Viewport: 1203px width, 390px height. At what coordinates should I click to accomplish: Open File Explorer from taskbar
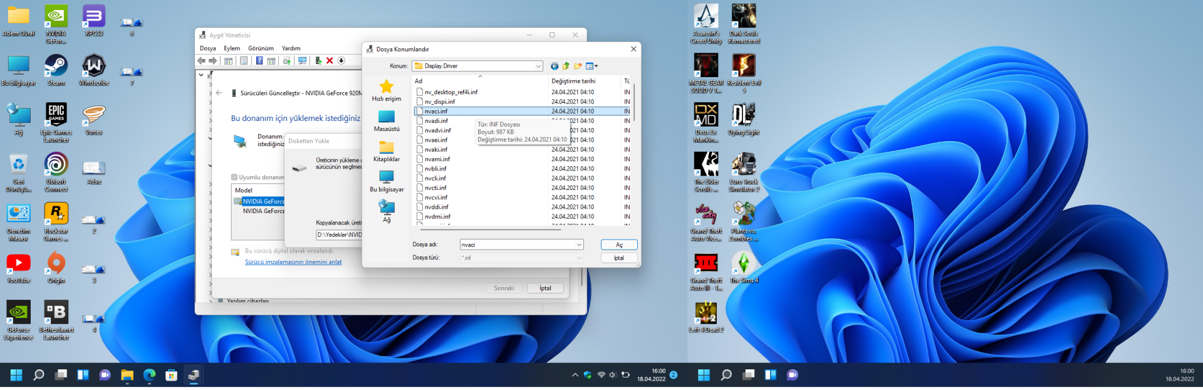pyautogui.click(x=127, y=375)
